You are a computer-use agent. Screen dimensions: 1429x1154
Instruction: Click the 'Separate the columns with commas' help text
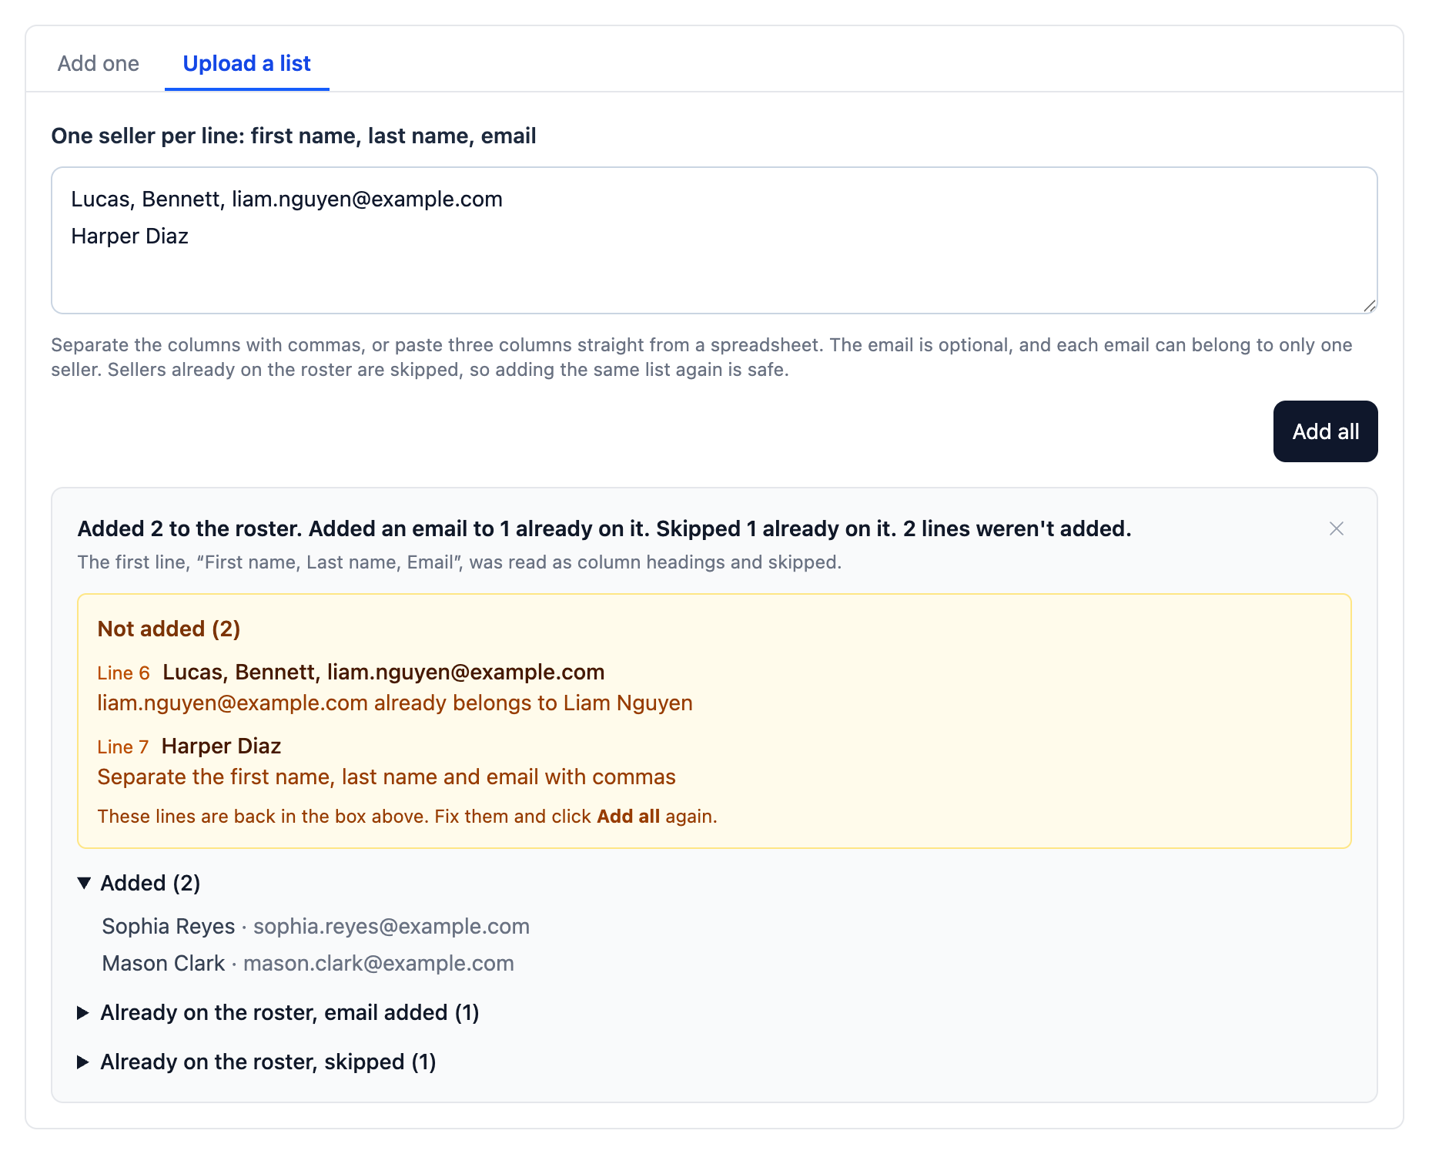pyautogui.click(x=702, y=357)
